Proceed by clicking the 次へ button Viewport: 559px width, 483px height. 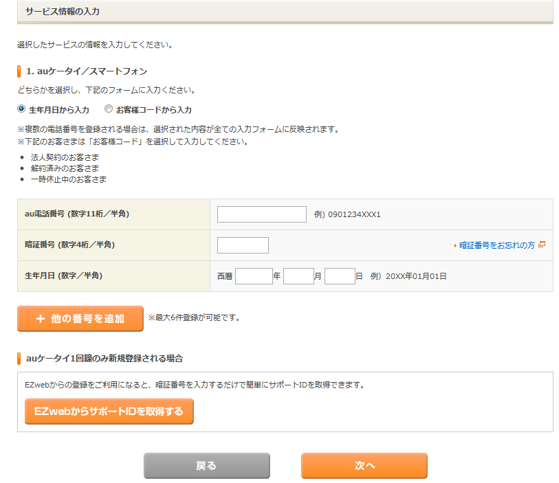364,466
